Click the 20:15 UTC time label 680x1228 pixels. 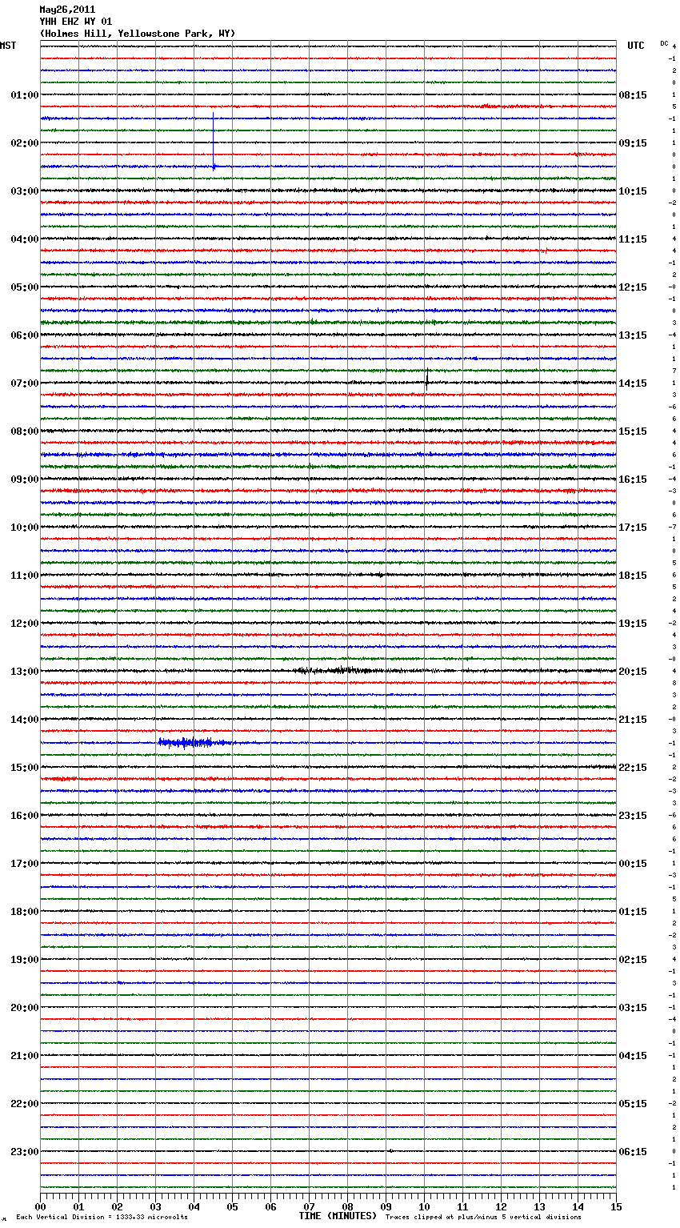[x=633, y=672]
